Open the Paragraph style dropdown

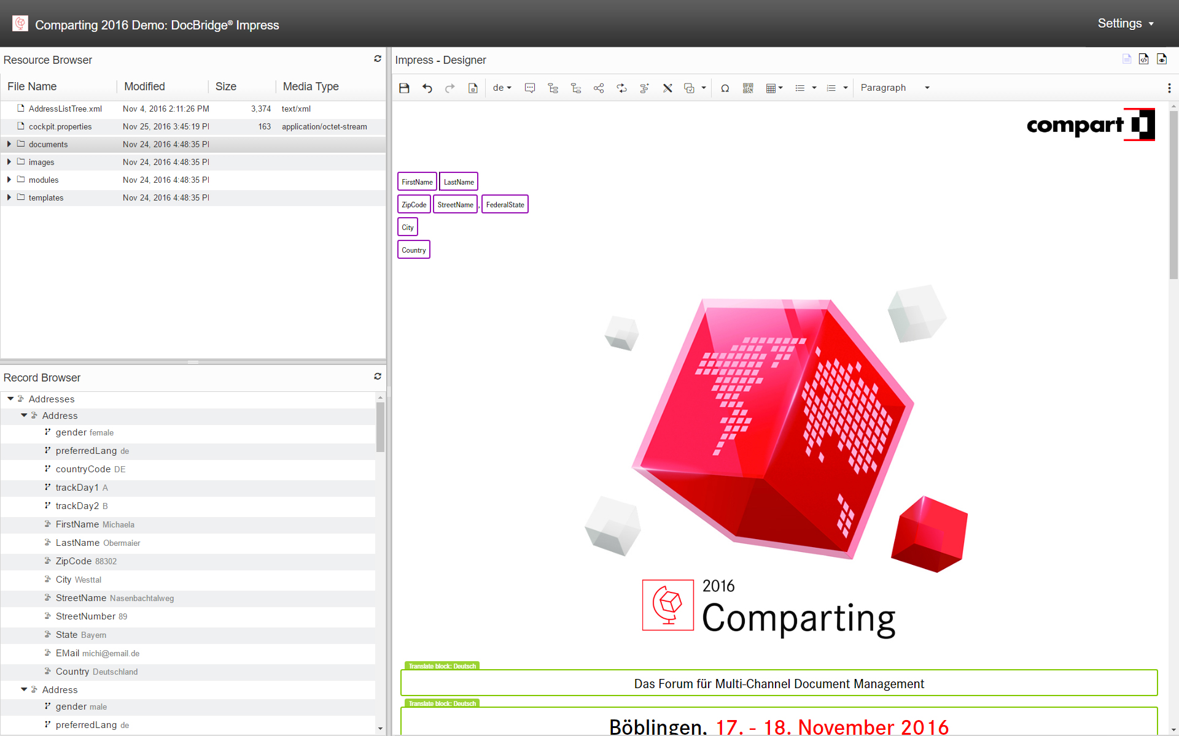[x=893, y=88]
